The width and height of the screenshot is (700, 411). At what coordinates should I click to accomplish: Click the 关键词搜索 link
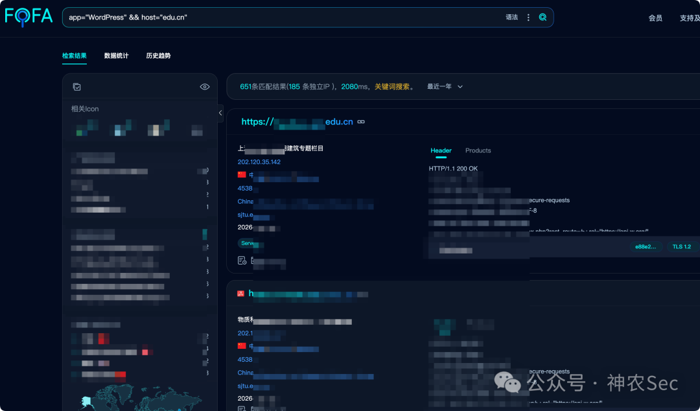392,87
